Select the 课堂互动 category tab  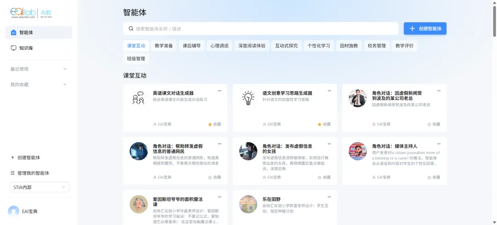(136, 46)
